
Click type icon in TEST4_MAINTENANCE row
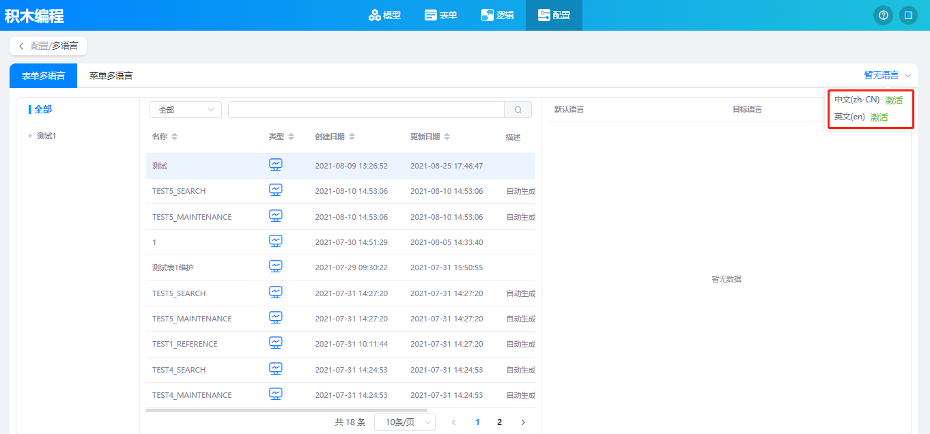click(x=275, y=394)
